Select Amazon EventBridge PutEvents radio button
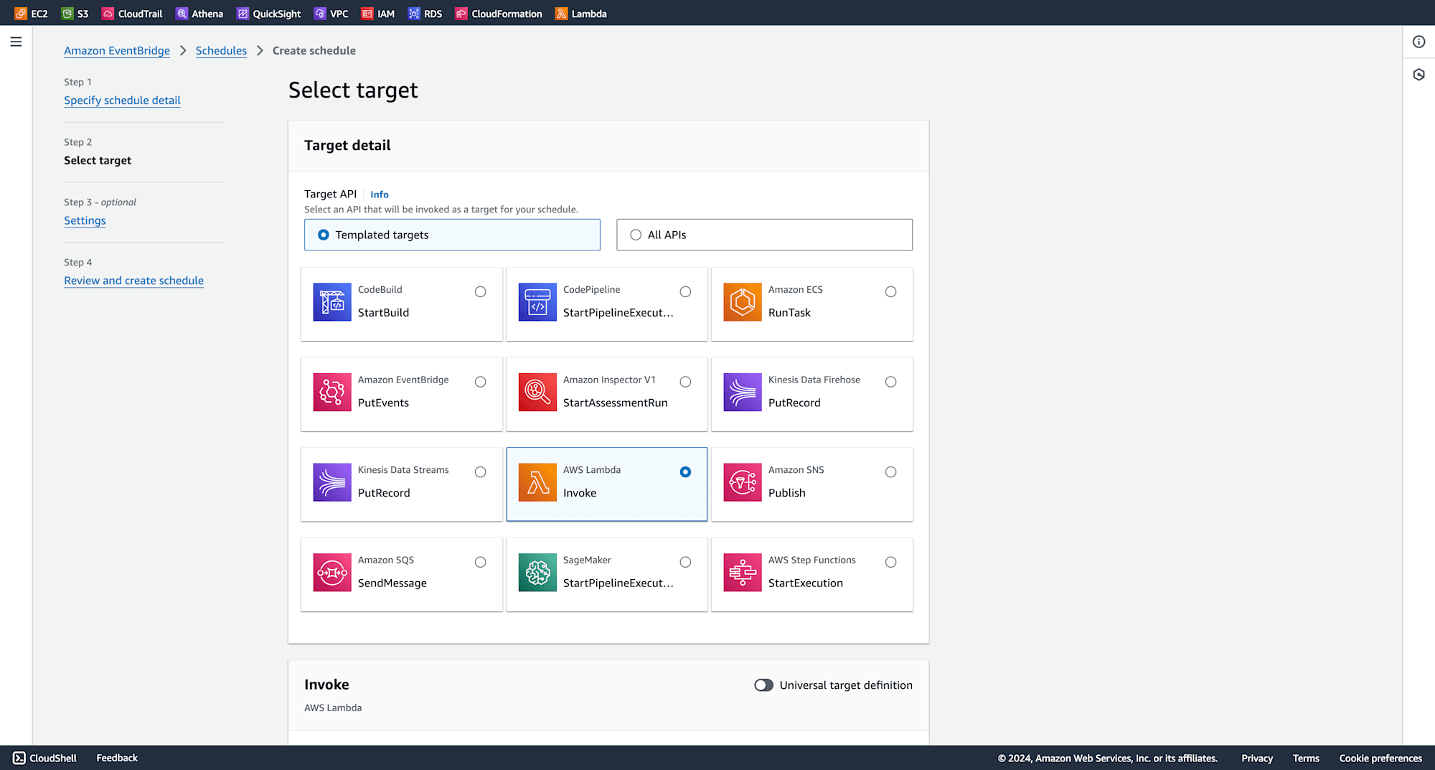The width and height of the screenshot is (1435, 770). click(x=480, y=382)
